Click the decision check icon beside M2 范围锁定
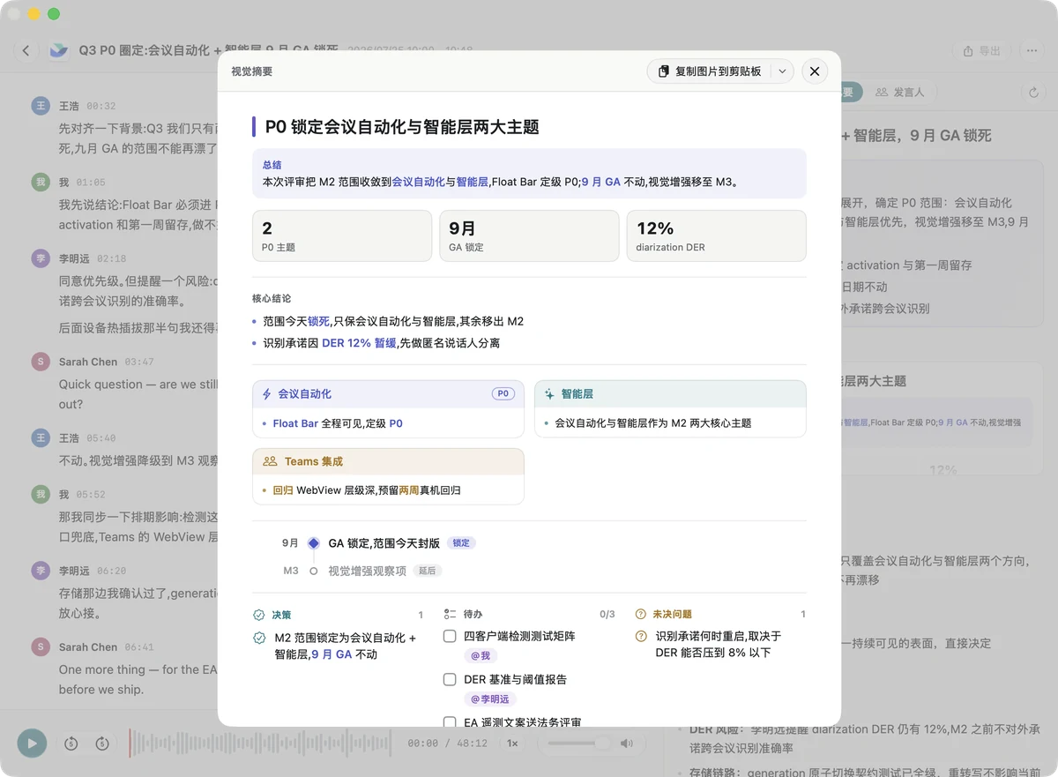Image resolution: width=1058 pixels, height=777 pixels. click(x=259, y=638)
